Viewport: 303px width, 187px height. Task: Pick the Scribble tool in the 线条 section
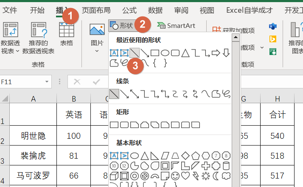[226, 94]
